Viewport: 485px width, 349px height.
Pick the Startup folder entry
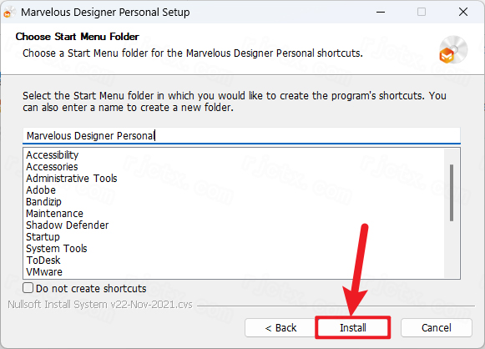[43, 236]
